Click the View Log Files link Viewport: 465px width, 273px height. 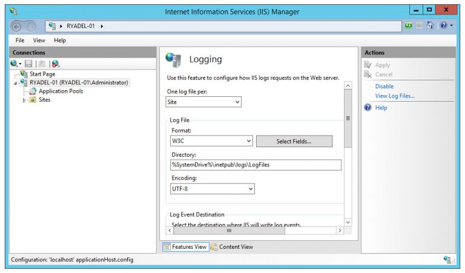[x=395, y=96]
